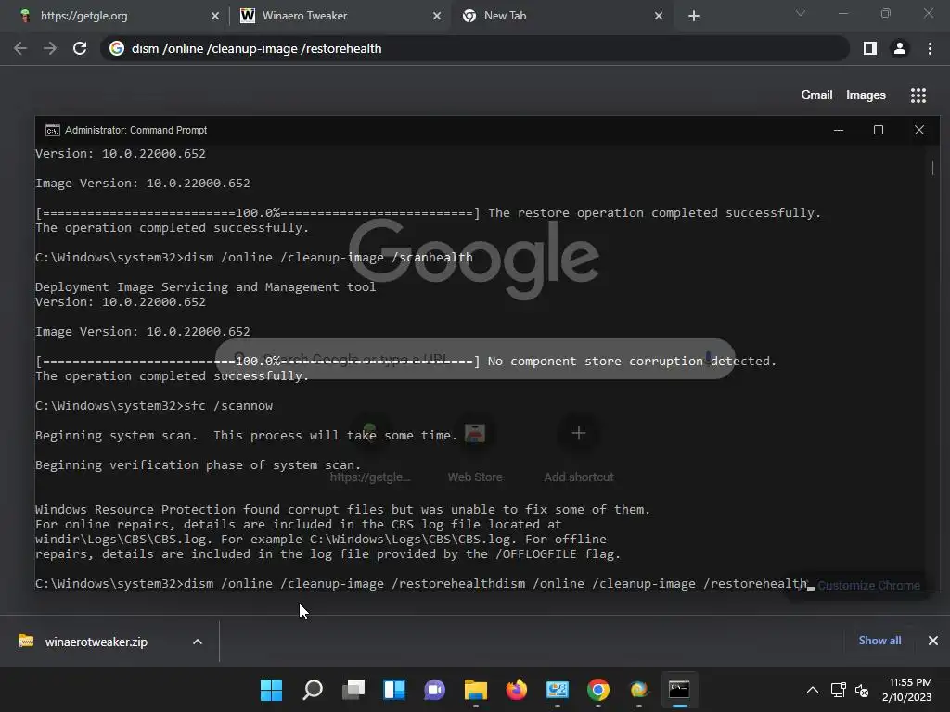The height and width of the screenshot is (712, 950).
Task: Switch to Command Prompt on taskbar
Action: [679, 690]
